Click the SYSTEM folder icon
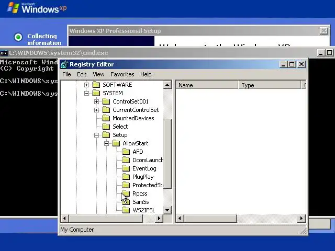The width and height of the screenshot is (335, 251). pos(96,93)
